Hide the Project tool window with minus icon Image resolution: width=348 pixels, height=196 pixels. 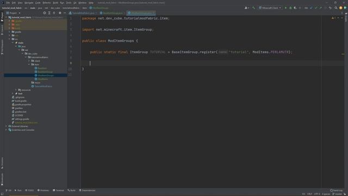65,13
